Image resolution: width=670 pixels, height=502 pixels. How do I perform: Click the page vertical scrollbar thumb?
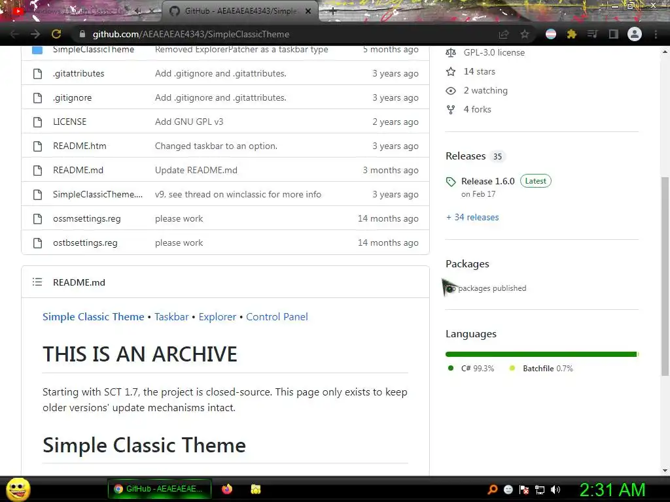pyautogui.click(x=665, y=276)
